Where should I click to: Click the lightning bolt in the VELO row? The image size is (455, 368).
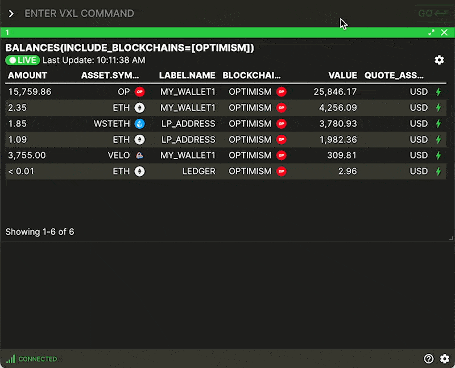(x=439, y=155)
